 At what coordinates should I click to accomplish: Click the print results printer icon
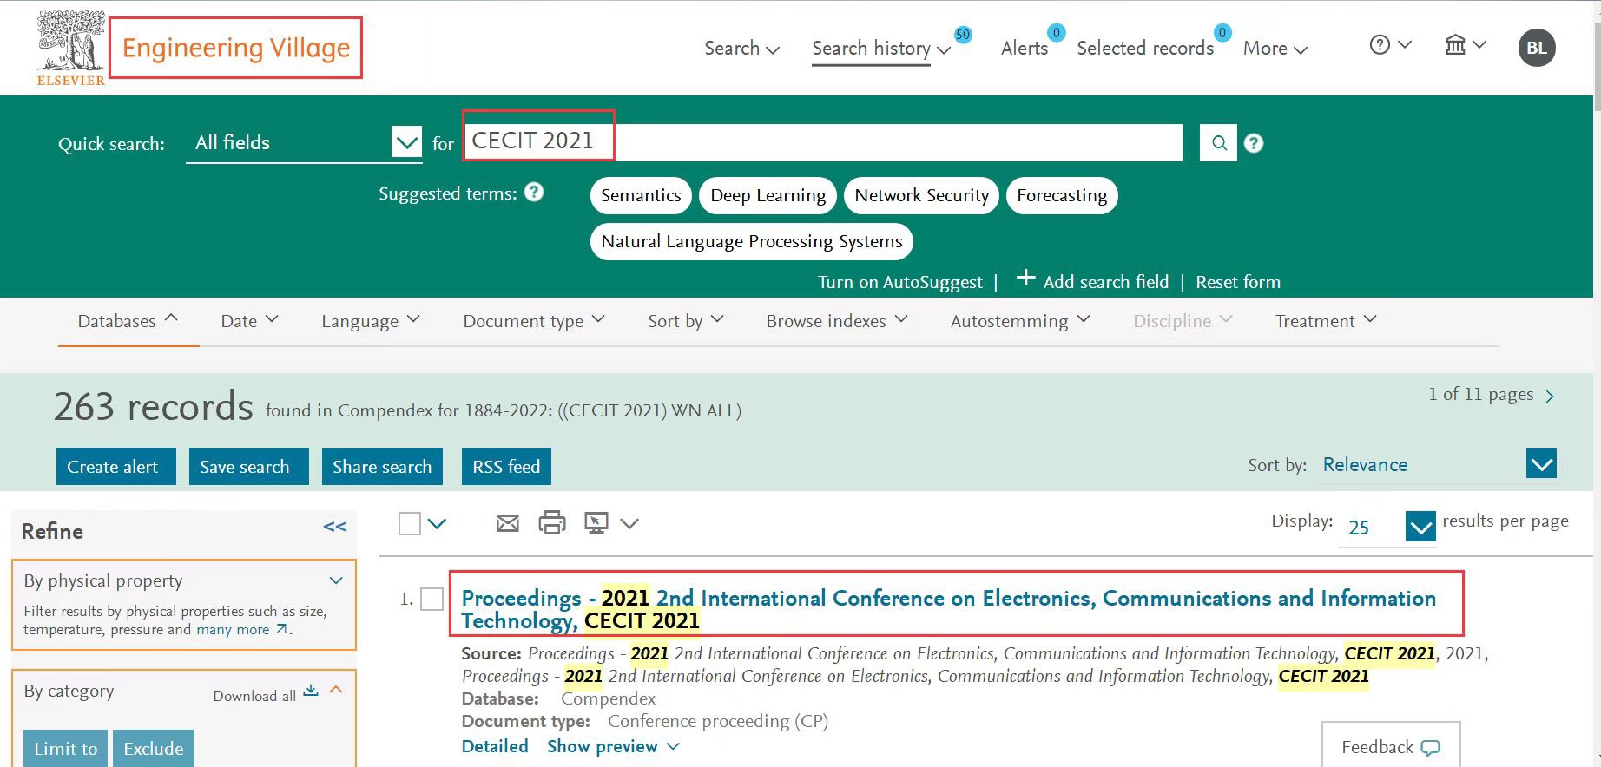tap(551, 523)
